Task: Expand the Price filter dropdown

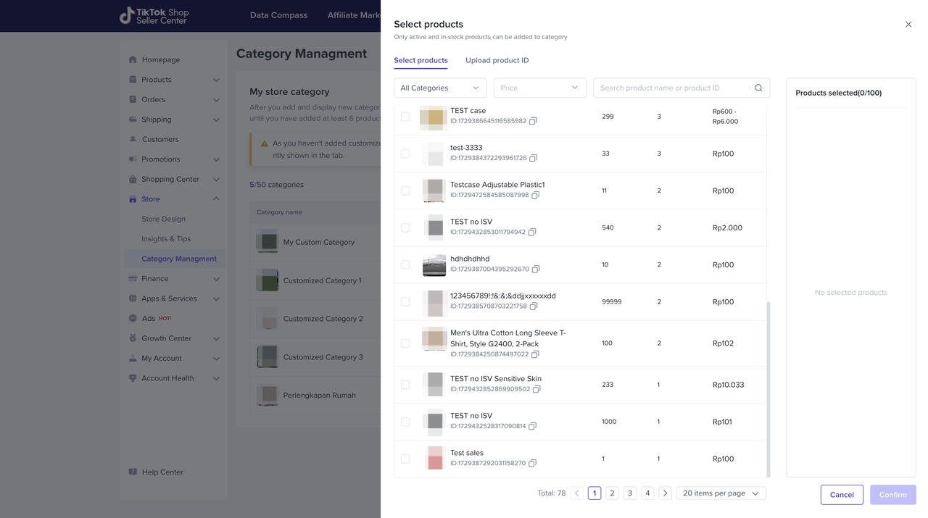Action: 539,88
